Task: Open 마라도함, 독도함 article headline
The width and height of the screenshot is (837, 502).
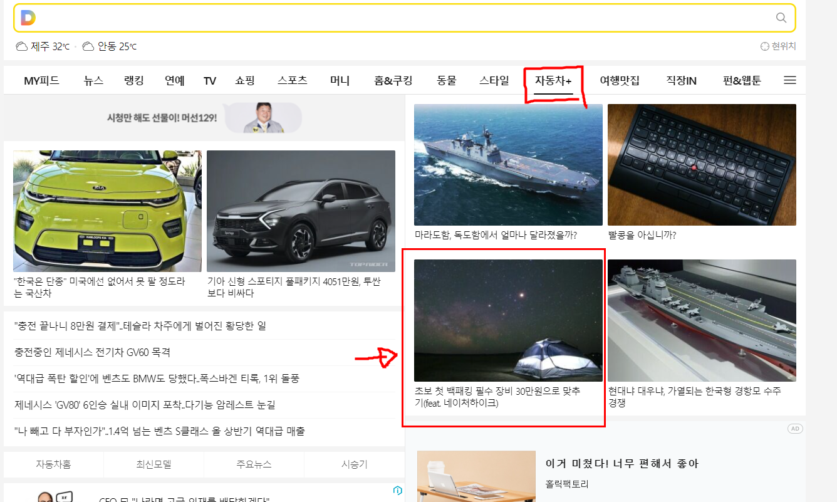Action: (x=496, y=235)
